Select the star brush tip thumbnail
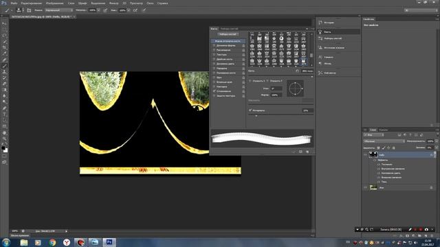Image resolution: width=440 pixels, height=247 pixels. pos(274,38)
